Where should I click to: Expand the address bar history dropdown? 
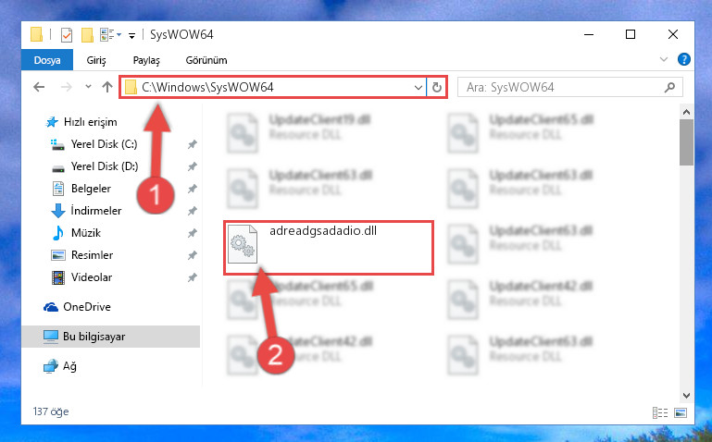418,88
